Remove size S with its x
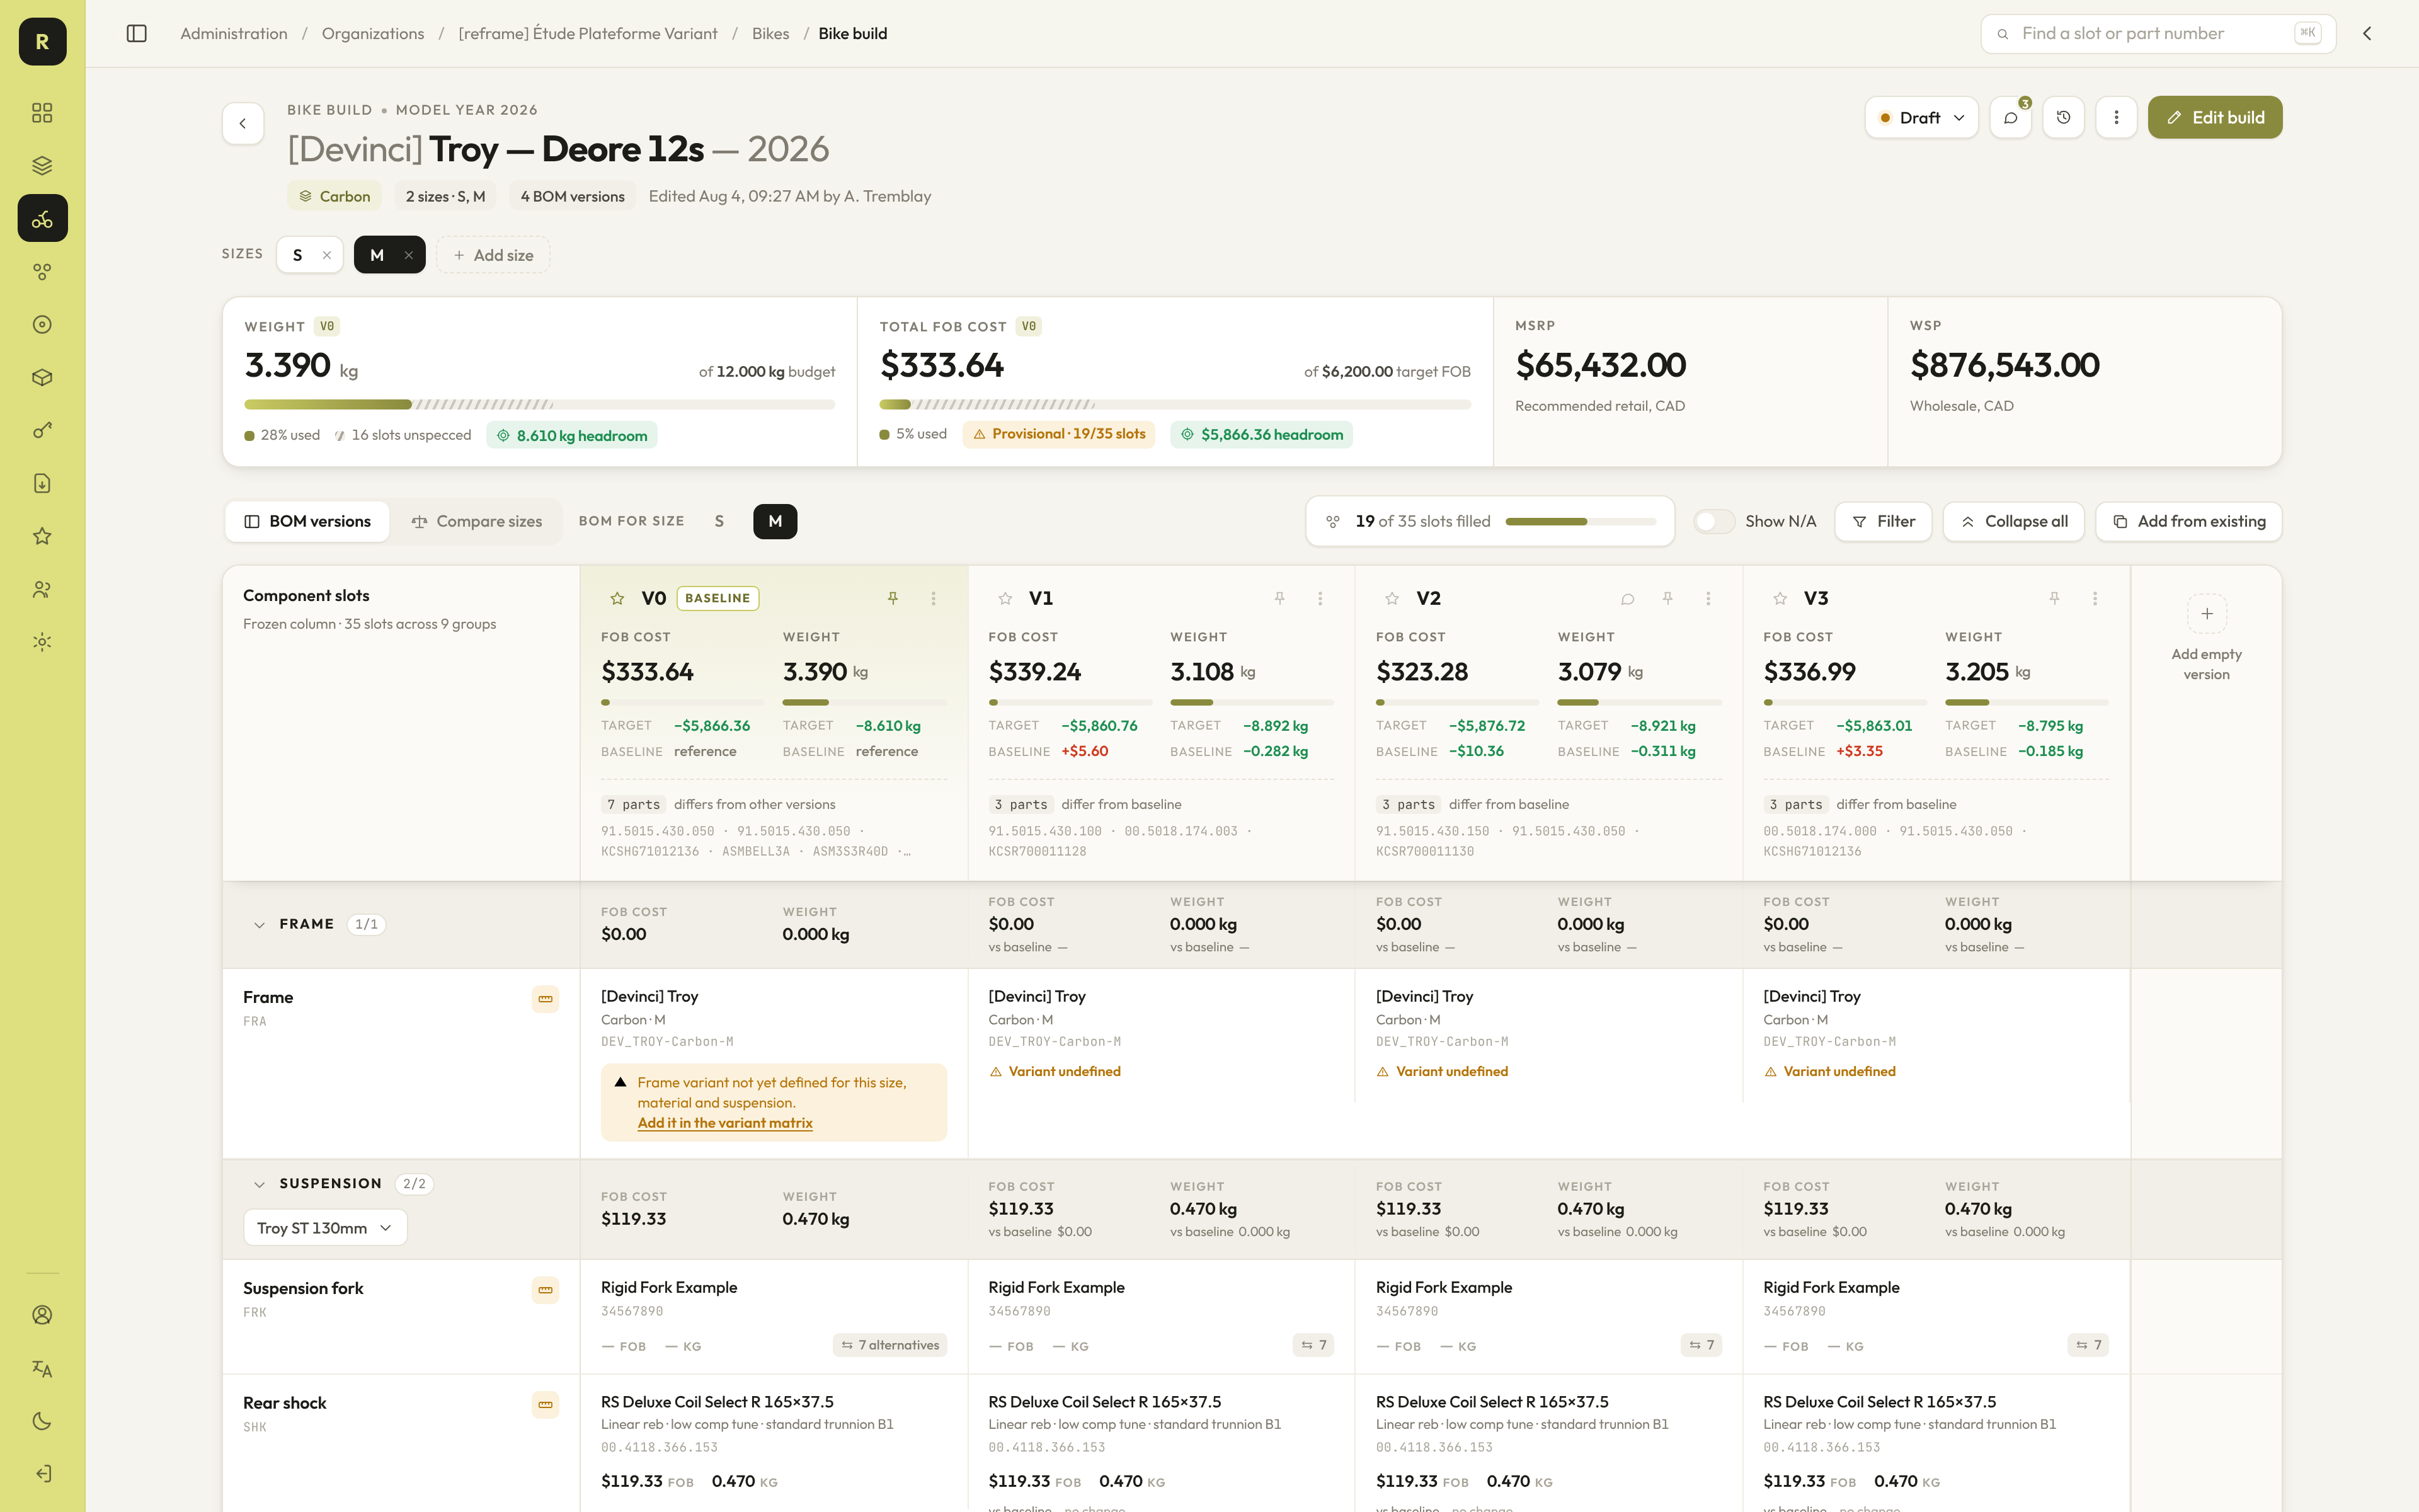2419x1512 pixels. point(327,255)
